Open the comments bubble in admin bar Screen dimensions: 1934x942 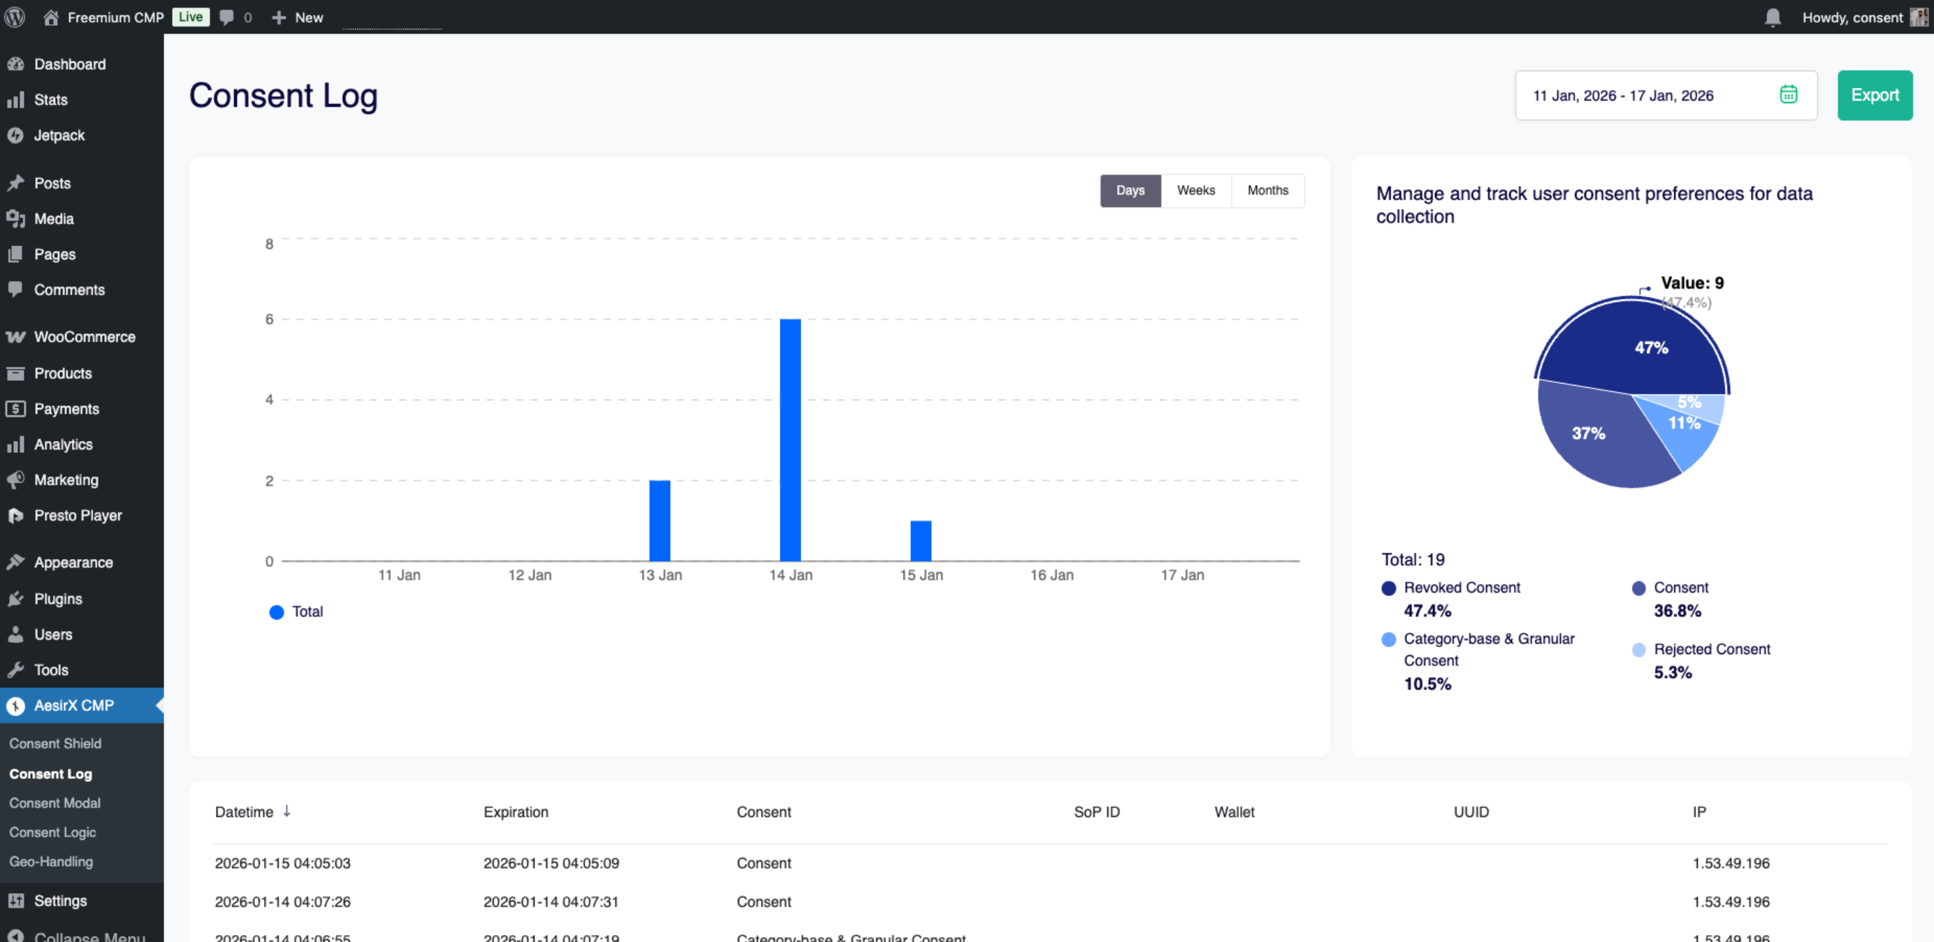point(228,17)
